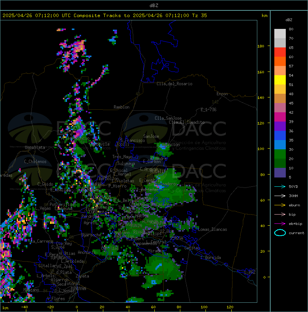Click the eburn legend label
Image resolution: width=308 pixels, height=312 pixels.
[x=294, y=205]
